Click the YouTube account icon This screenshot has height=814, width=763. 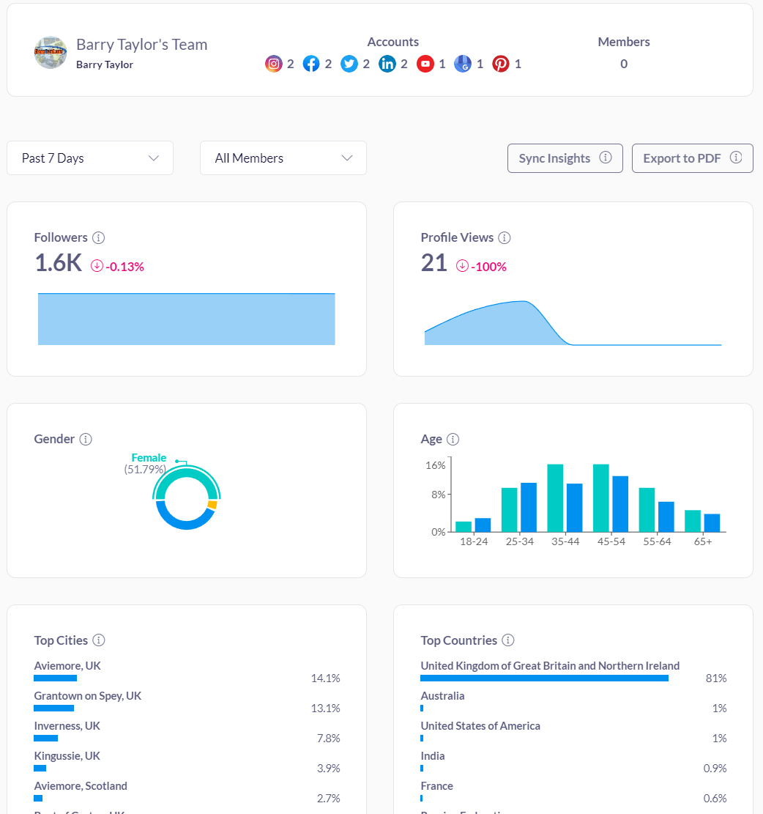425,64
